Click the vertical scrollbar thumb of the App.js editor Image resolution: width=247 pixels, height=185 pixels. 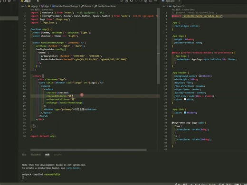[x=158, y=46]
